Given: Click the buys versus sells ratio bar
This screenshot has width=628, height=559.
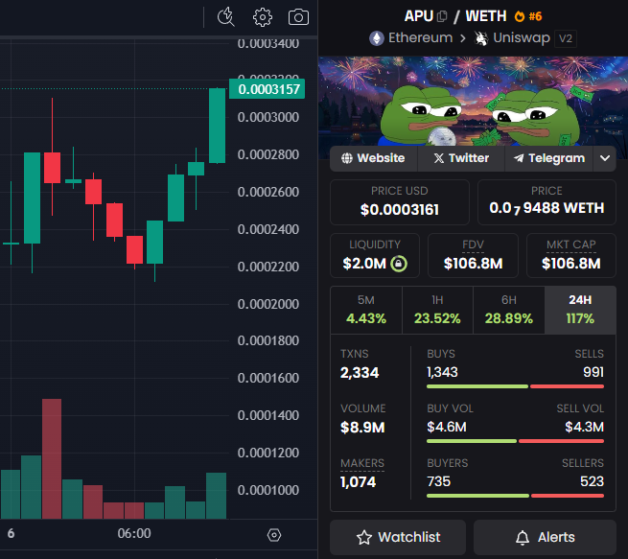Looking at the screenshot, I should [x=516, y=386].
